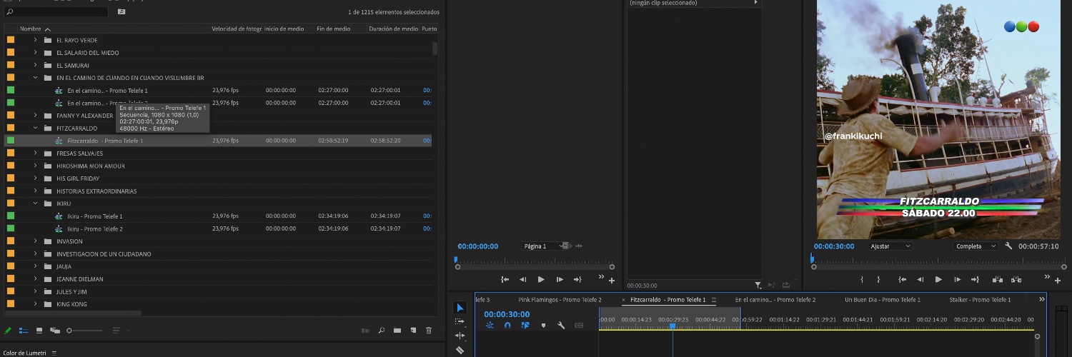Switch to Stalker - Promo Telefe 1 tab
The width and height of the screenshot is (1072, 357).
coord(980,300)
